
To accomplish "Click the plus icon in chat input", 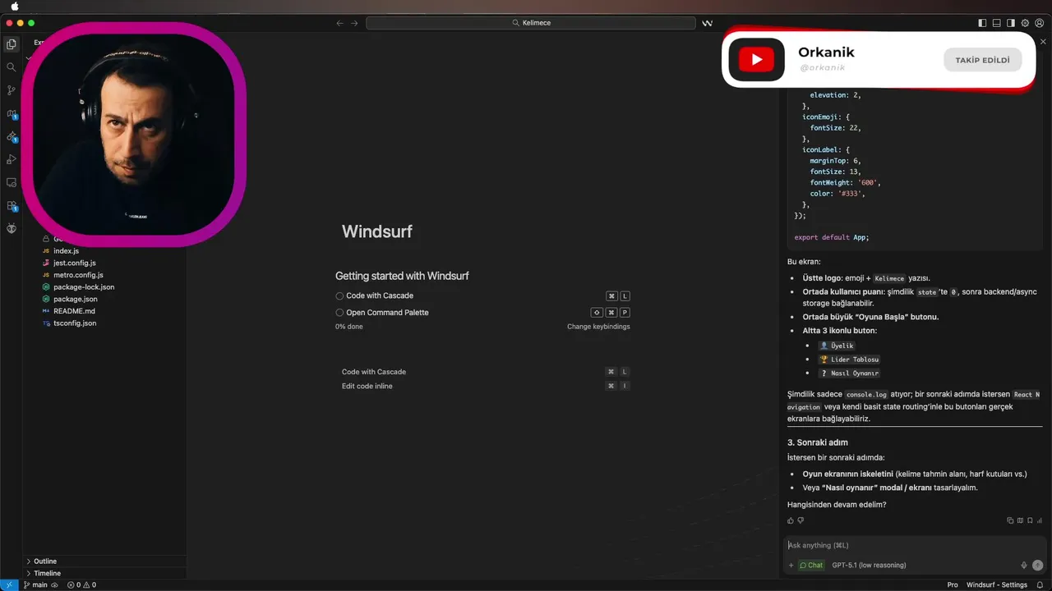I will coord(791,565).
